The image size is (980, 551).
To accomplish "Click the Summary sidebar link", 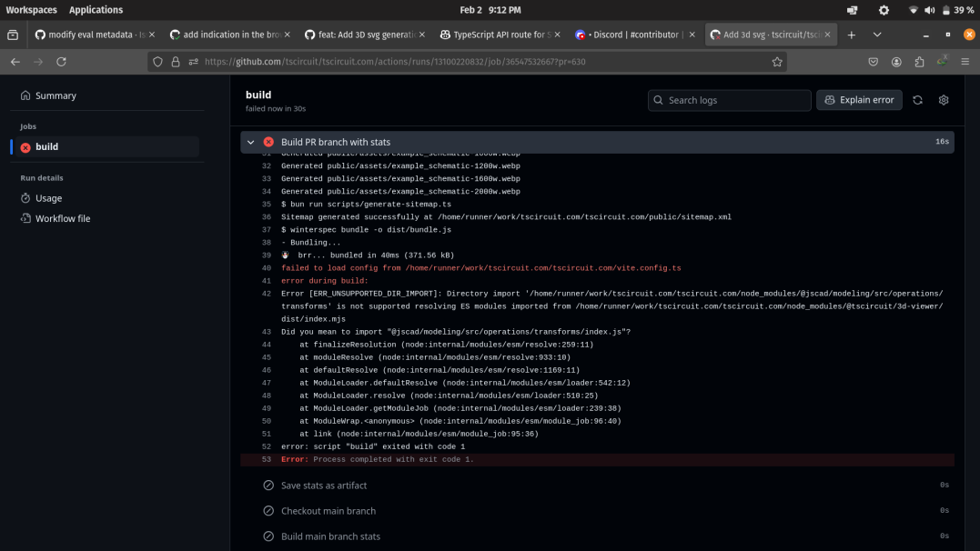I will 55,95.
